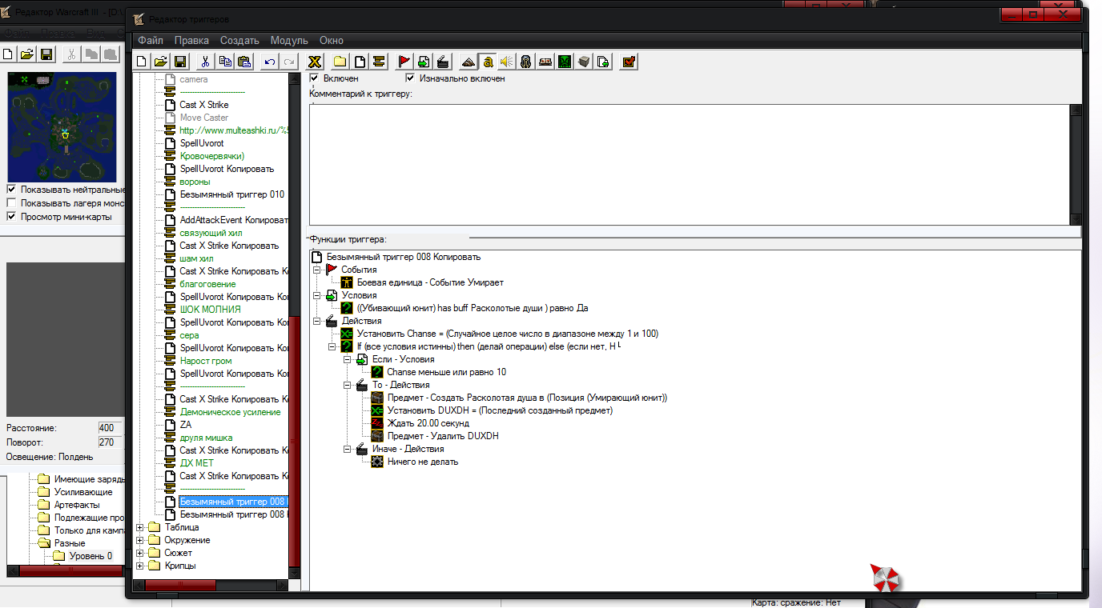Open the Окно menu

click(x=331, y=40)
